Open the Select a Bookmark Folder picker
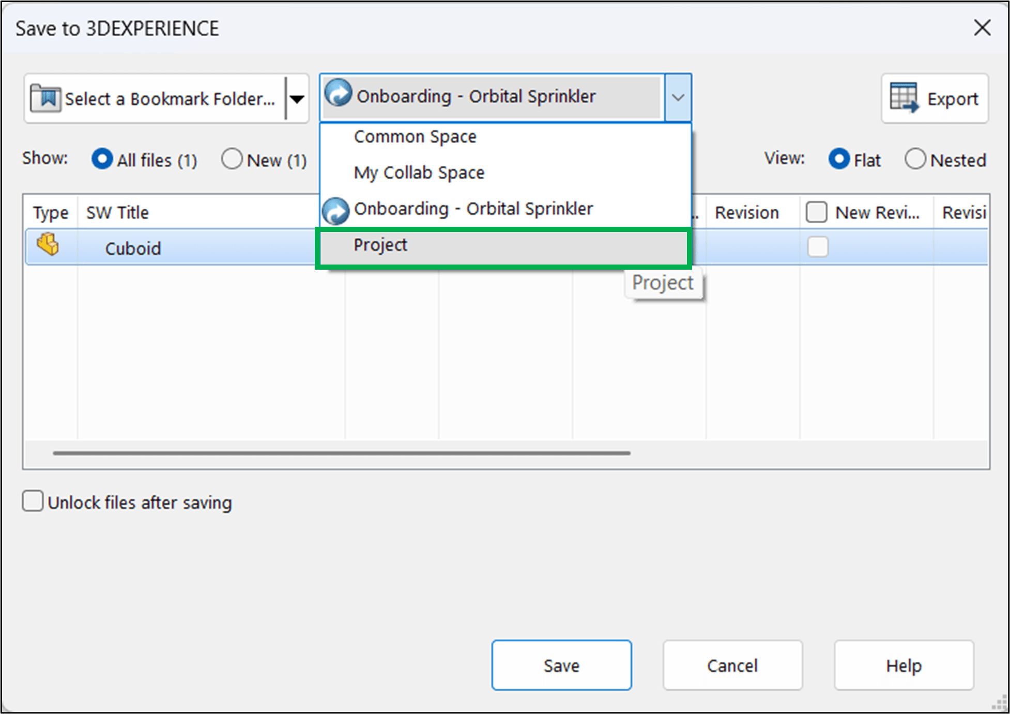The width and height of the screenshot is (1010, 714). click(155, 98)
